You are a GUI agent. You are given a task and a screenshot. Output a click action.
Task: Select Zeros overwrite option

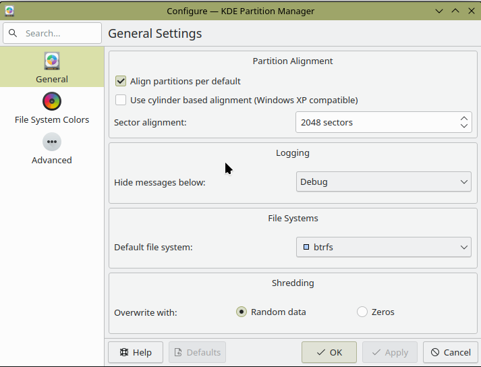click(362, 312)
